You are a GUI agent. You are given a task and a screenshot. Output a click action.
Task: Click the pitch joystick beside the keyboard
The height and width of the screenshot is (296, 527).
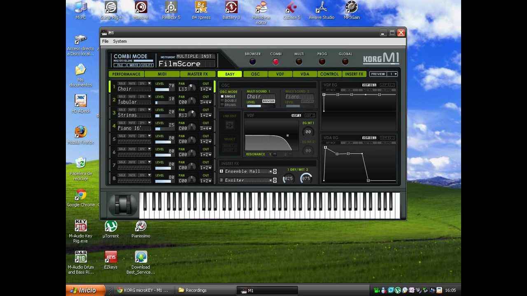(122, 204)
